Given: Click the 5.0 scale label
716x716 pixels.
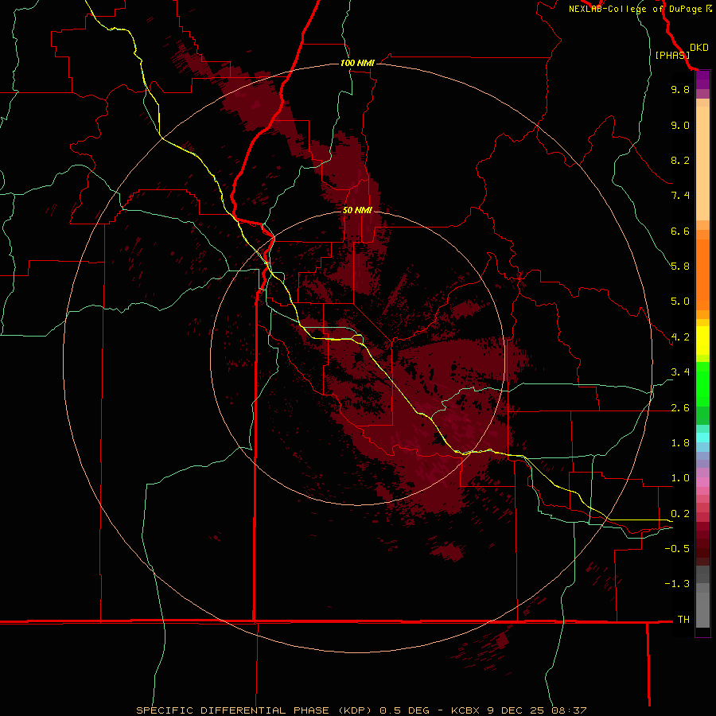Looking at the screenshot, I should pos(680,302).
